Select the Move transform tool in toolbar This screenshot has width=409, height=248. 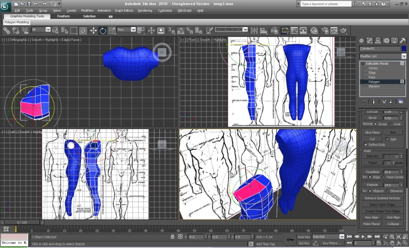(94, 30)
